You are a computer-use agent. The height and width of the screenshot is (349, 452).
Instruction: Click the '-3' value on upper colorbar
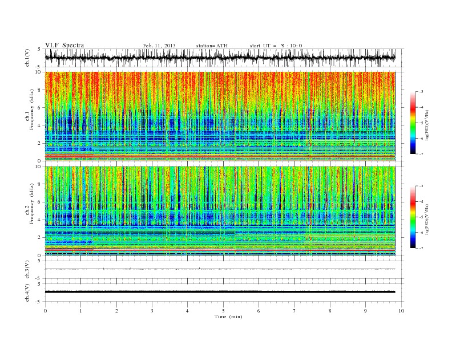coord(421,92)
